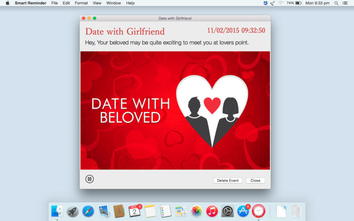Image resolution: width=354 pixels, height=221 pixels.
Task: Click the battery status icon
Action: [x=298, y=3]
